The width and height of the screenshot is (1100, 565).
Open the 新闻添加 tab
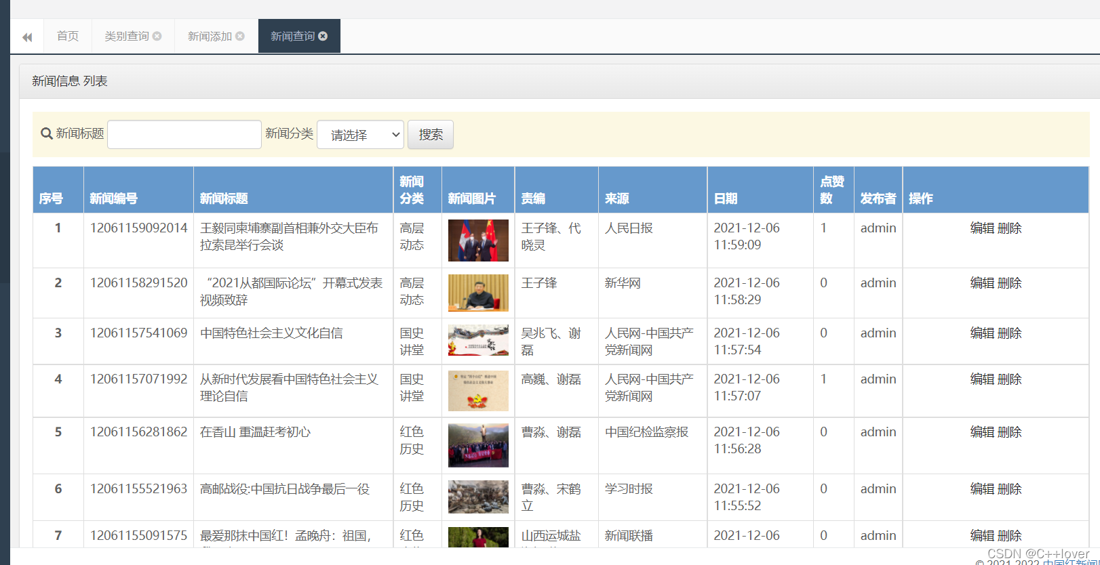(x=210, y=36)
